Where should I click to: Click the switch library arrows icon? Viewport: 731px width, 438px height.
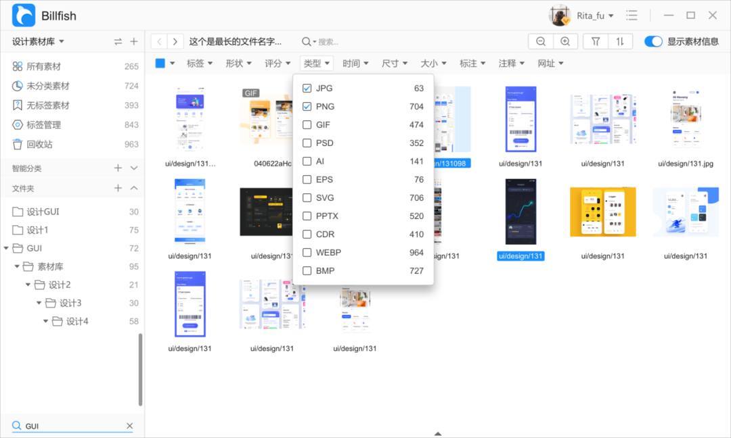[x=118, y=41]
